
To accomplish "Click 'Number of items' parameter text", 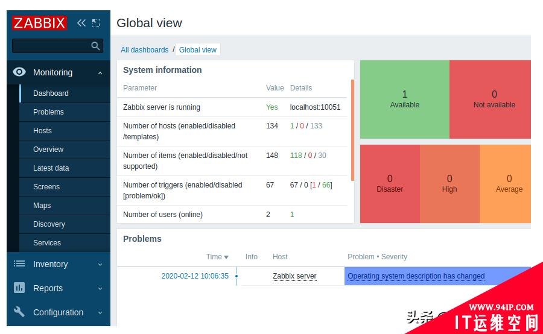I will click(185, 160).
